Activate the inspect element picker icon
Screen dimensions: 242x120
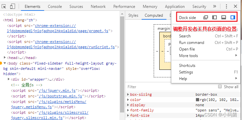click(4, 6)
